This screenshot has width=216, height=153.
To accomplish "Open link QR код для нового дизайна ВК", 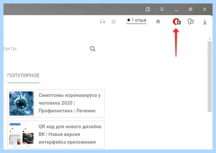I will pyautogui.click(x=70, y=134).
